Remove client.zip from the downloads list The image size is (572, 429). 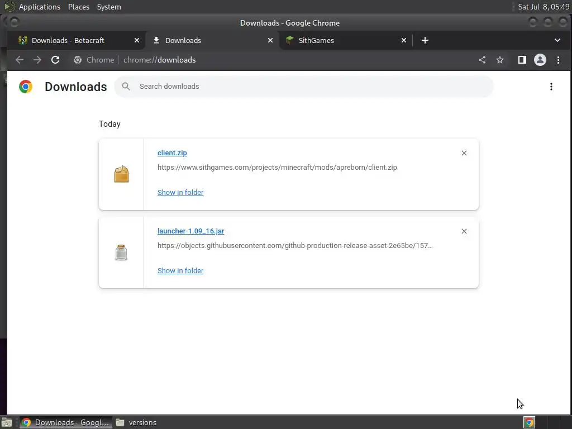pos(464,153)
